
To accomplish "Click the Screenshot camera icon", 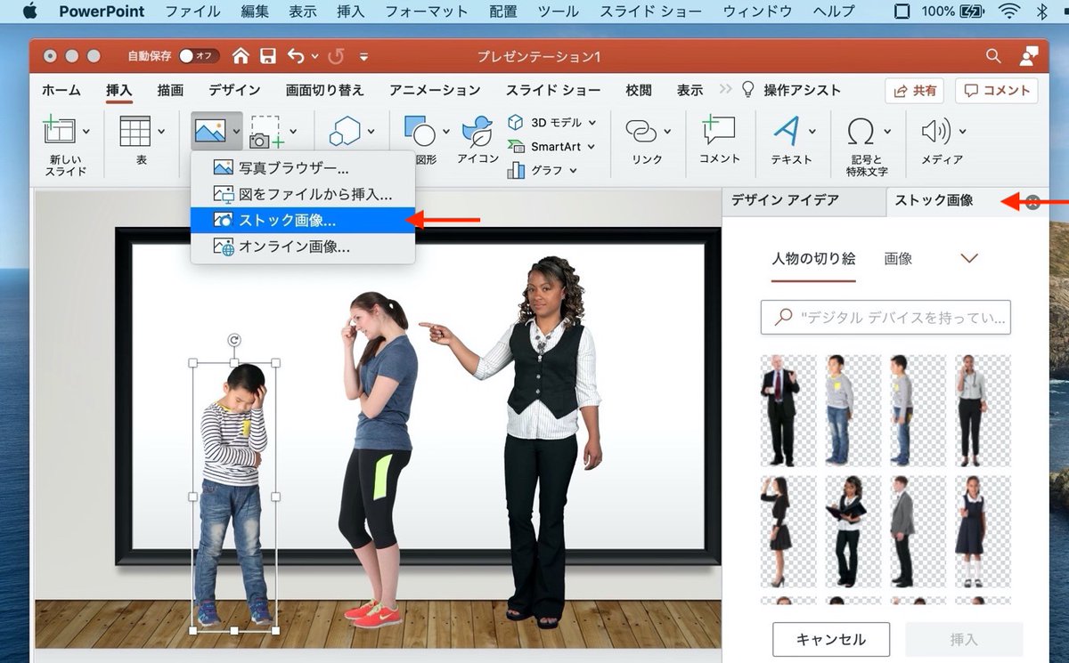I will click(266, 132).
